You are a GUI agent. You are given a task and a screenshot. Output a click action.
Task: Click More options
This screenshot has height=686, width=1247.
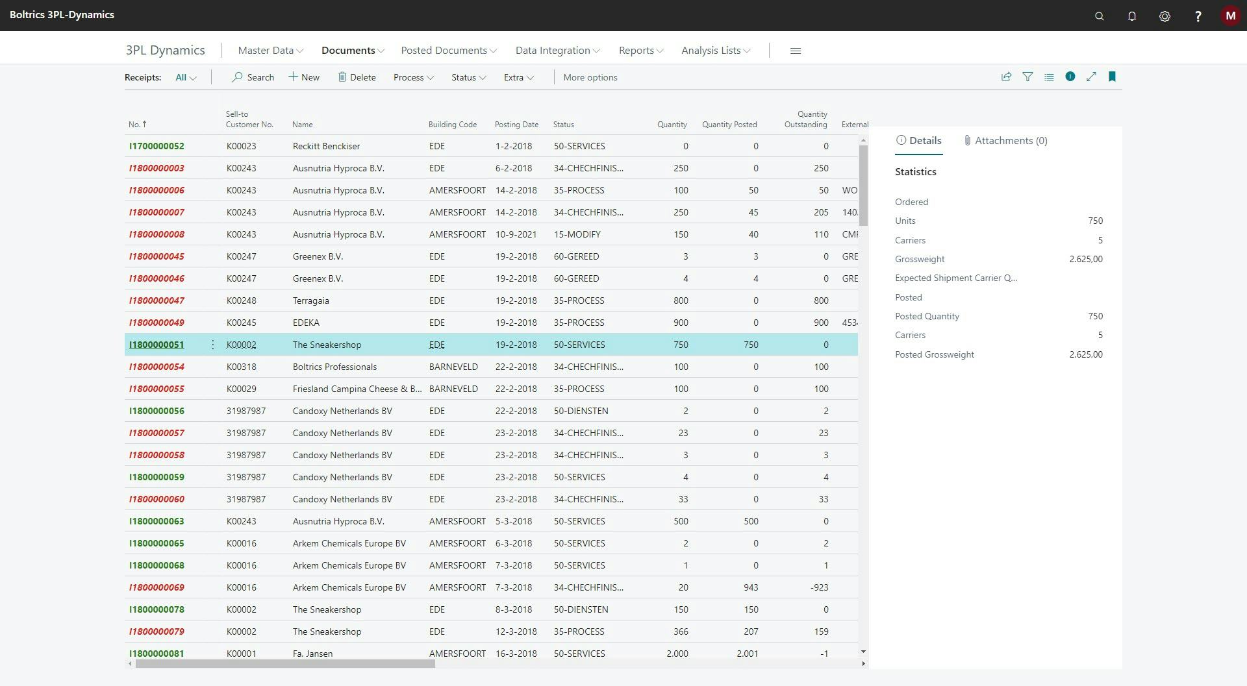click(x=590, y=77)
